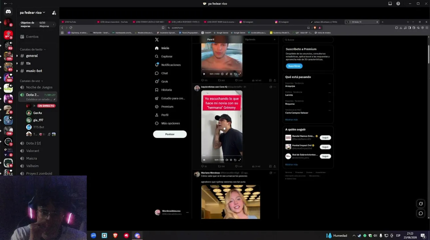Screen dimensions: 430x240
Task: Pause the Grimmy video
Action: (x=204, y=160)
